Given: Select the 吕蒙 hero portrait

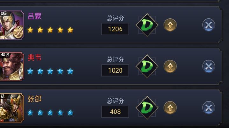Looking at the screenshot, I should 12,25.
